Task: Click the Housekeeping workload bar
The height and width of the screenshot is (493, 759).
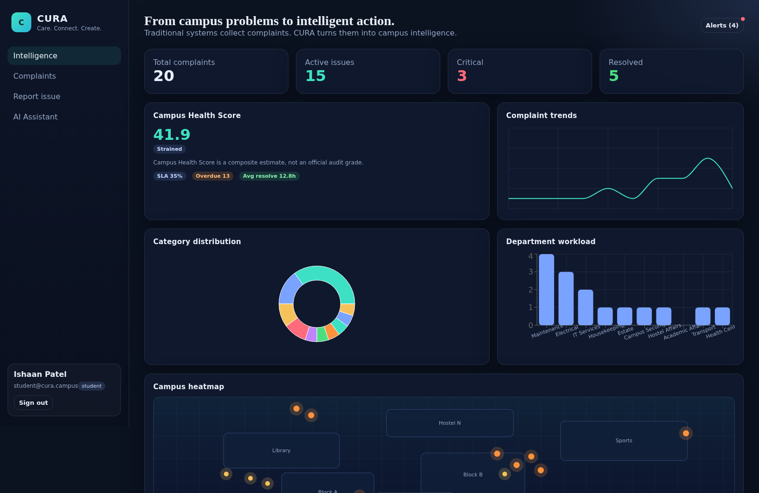Action: pyautogui.click(x=605, y=316)
